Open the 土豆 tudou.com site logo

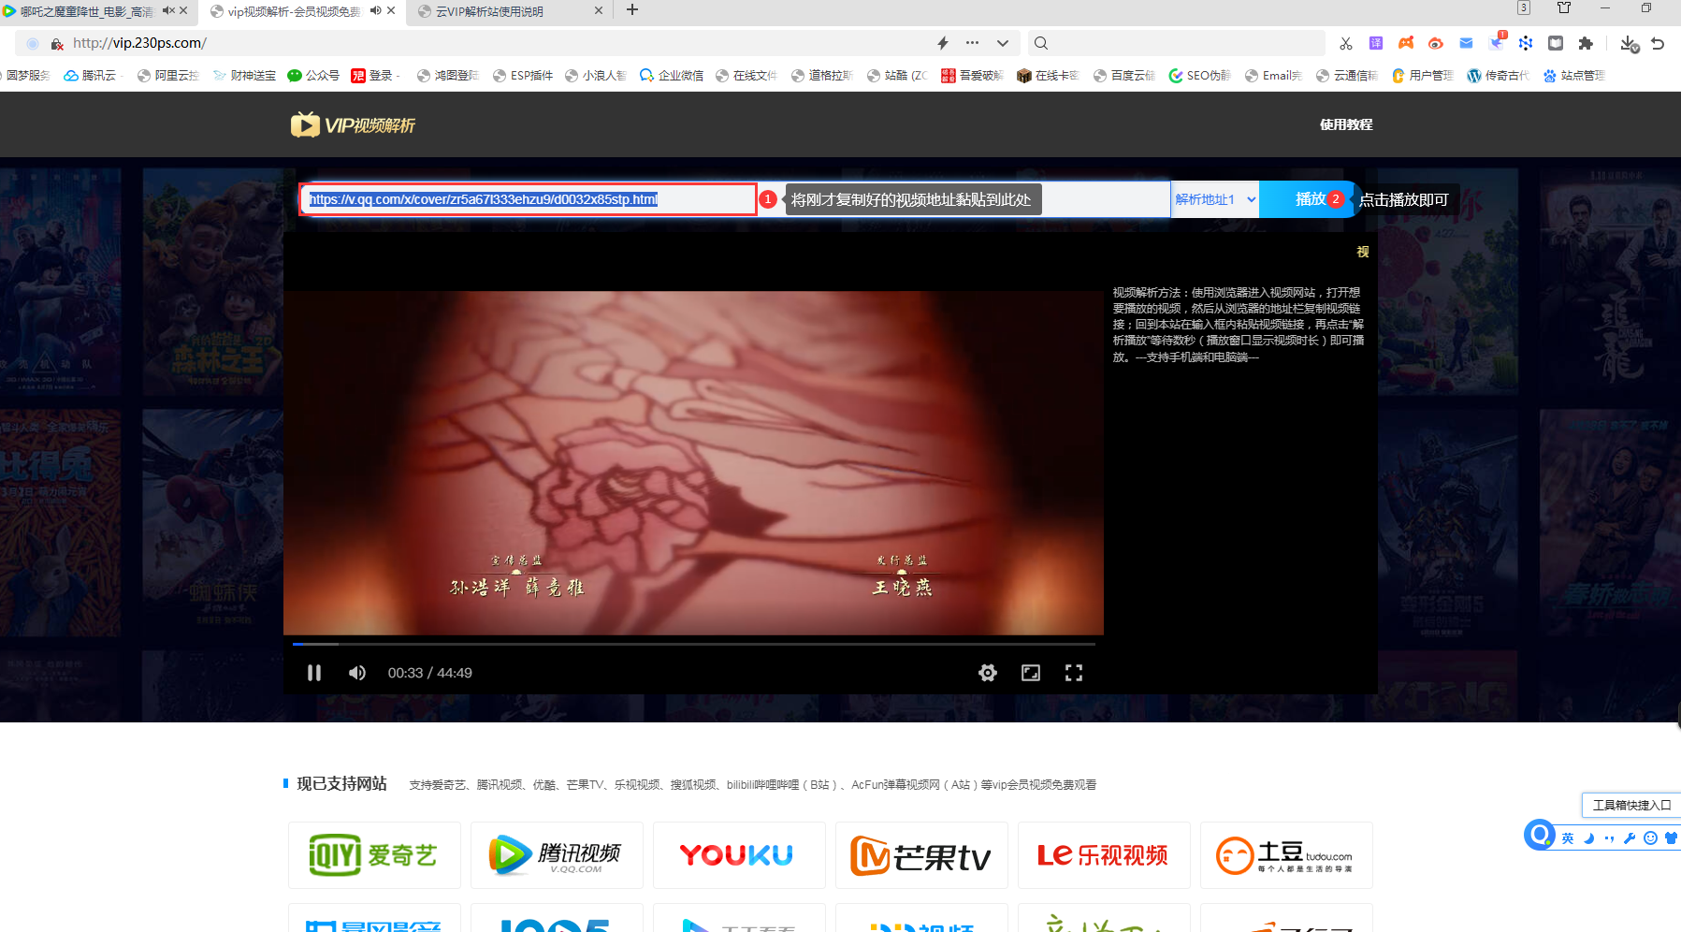click(1286, 854)
